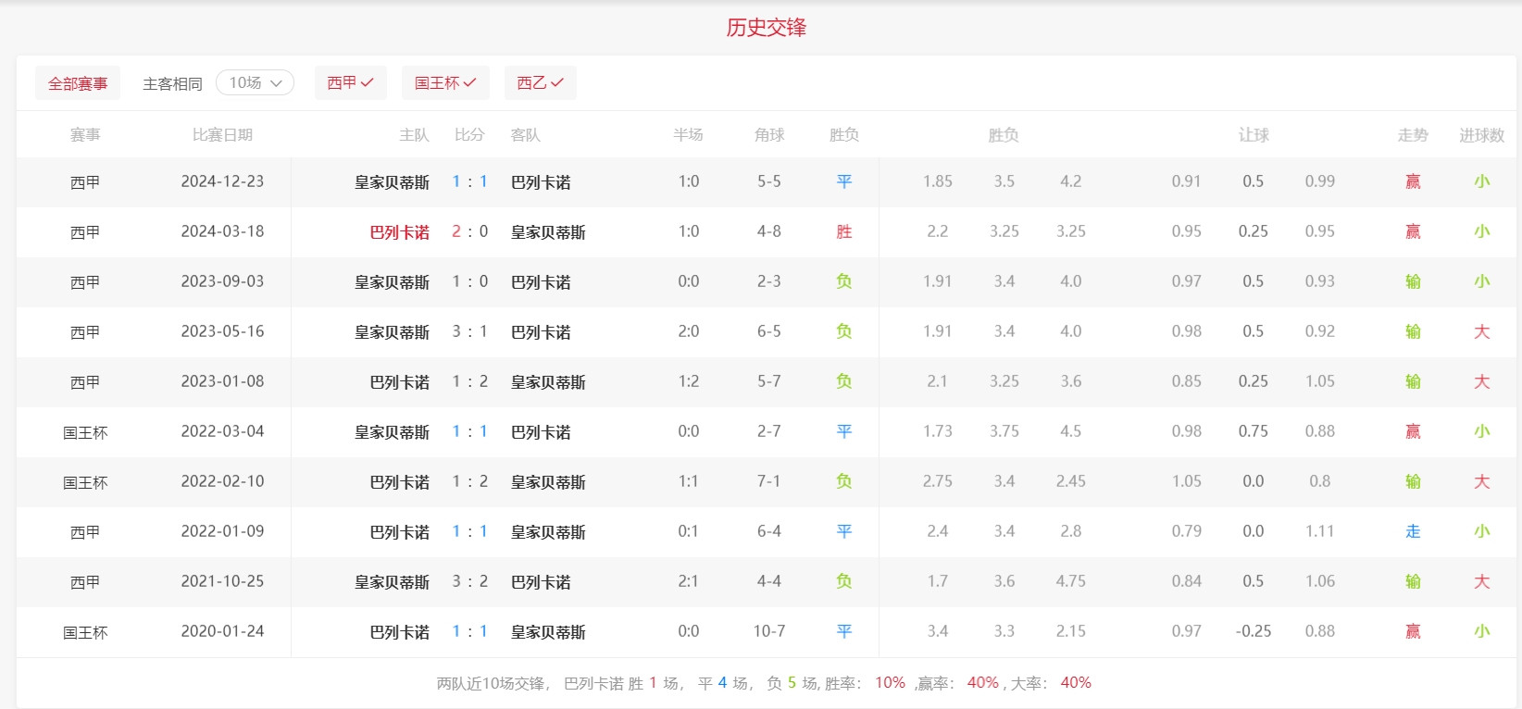Click the 大 goals indicator in 2023-05-16 row
Viewport: 1522px width, 709px height.
click(1481, 331)
